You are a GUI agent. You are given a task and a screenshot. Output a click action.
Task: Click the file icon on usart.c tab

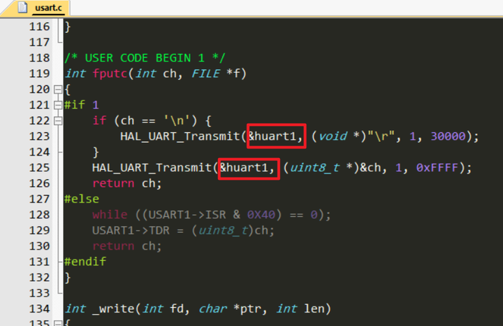point(22,7)
